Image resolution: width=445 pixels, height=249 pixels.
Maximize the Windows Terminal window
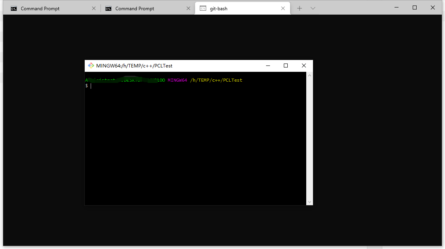(x=415, y=7)
